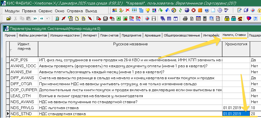Click the tile windows vertically icon

[176, 19]
